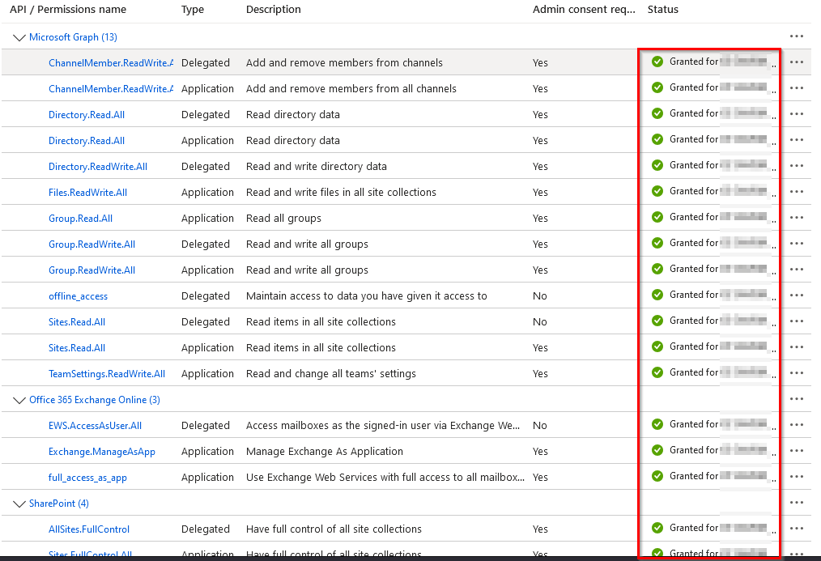
Task: Open the SharePoint (4) link
Action: coord(58,504)
